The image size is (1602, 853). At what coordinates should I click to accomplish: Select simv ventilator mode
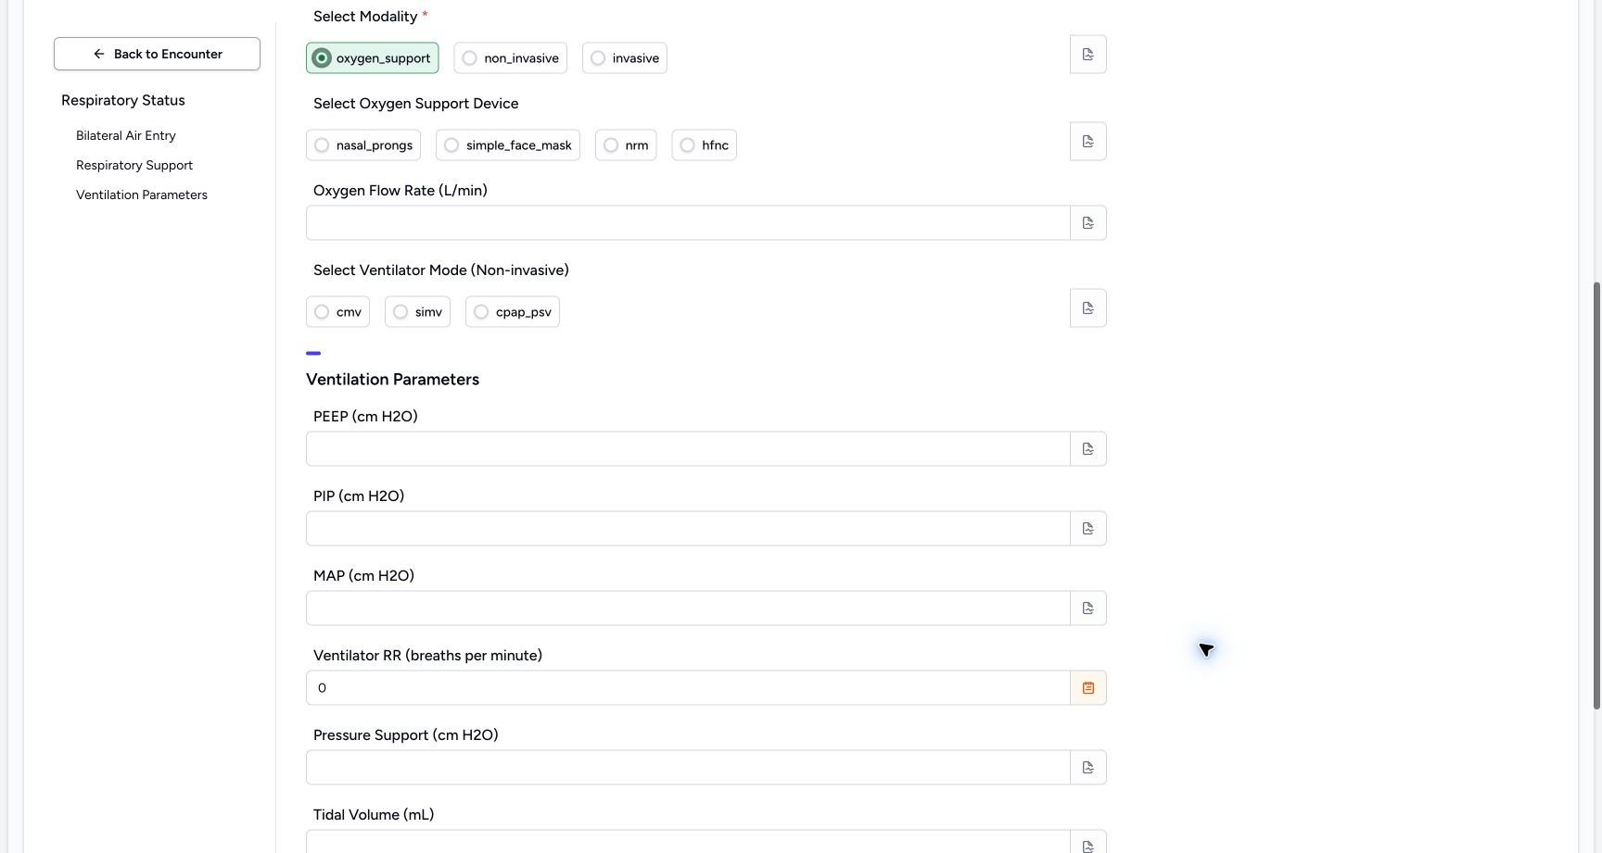418,312
